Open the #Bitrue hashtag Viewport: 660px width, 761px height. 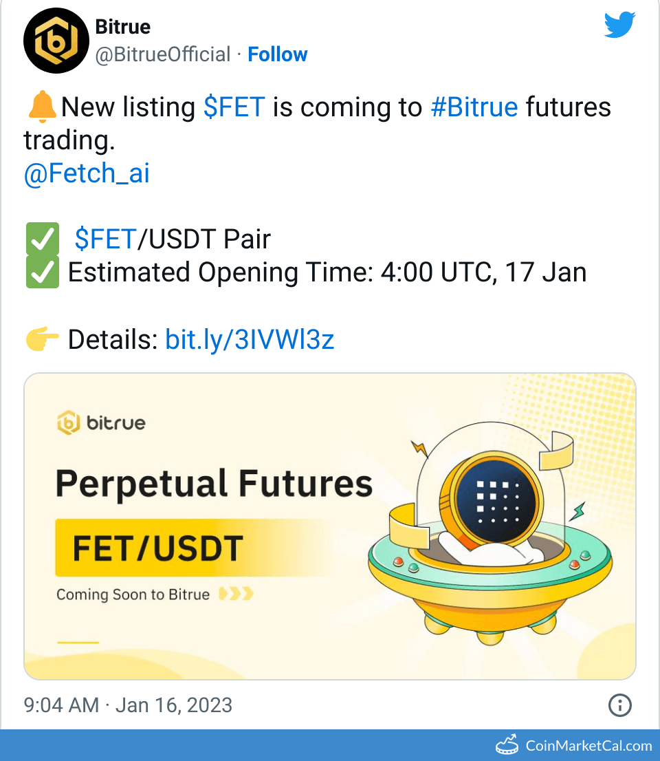coord(474,107)
